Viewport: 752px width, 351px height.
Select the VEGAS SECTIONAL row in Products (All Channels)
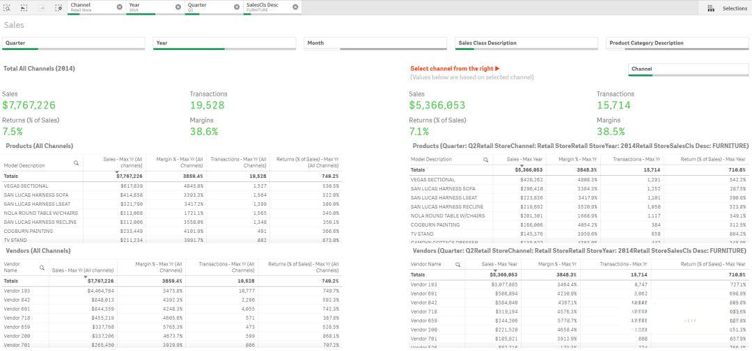point(26,186)
